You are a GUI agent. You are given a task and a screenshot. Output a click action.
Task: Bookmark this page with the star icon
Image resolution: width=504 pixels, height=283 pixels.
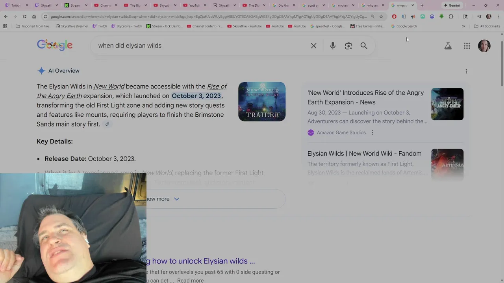point(381,17)
